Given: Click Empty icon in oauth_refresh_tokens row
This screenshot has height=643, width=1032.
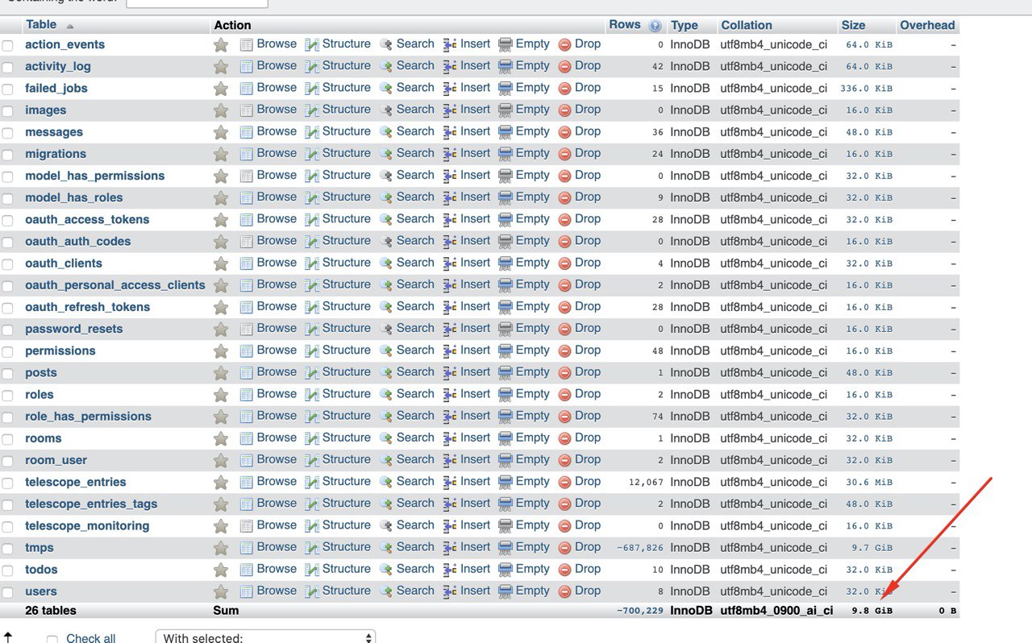Looking at the screenshot, I should (506, 308).
